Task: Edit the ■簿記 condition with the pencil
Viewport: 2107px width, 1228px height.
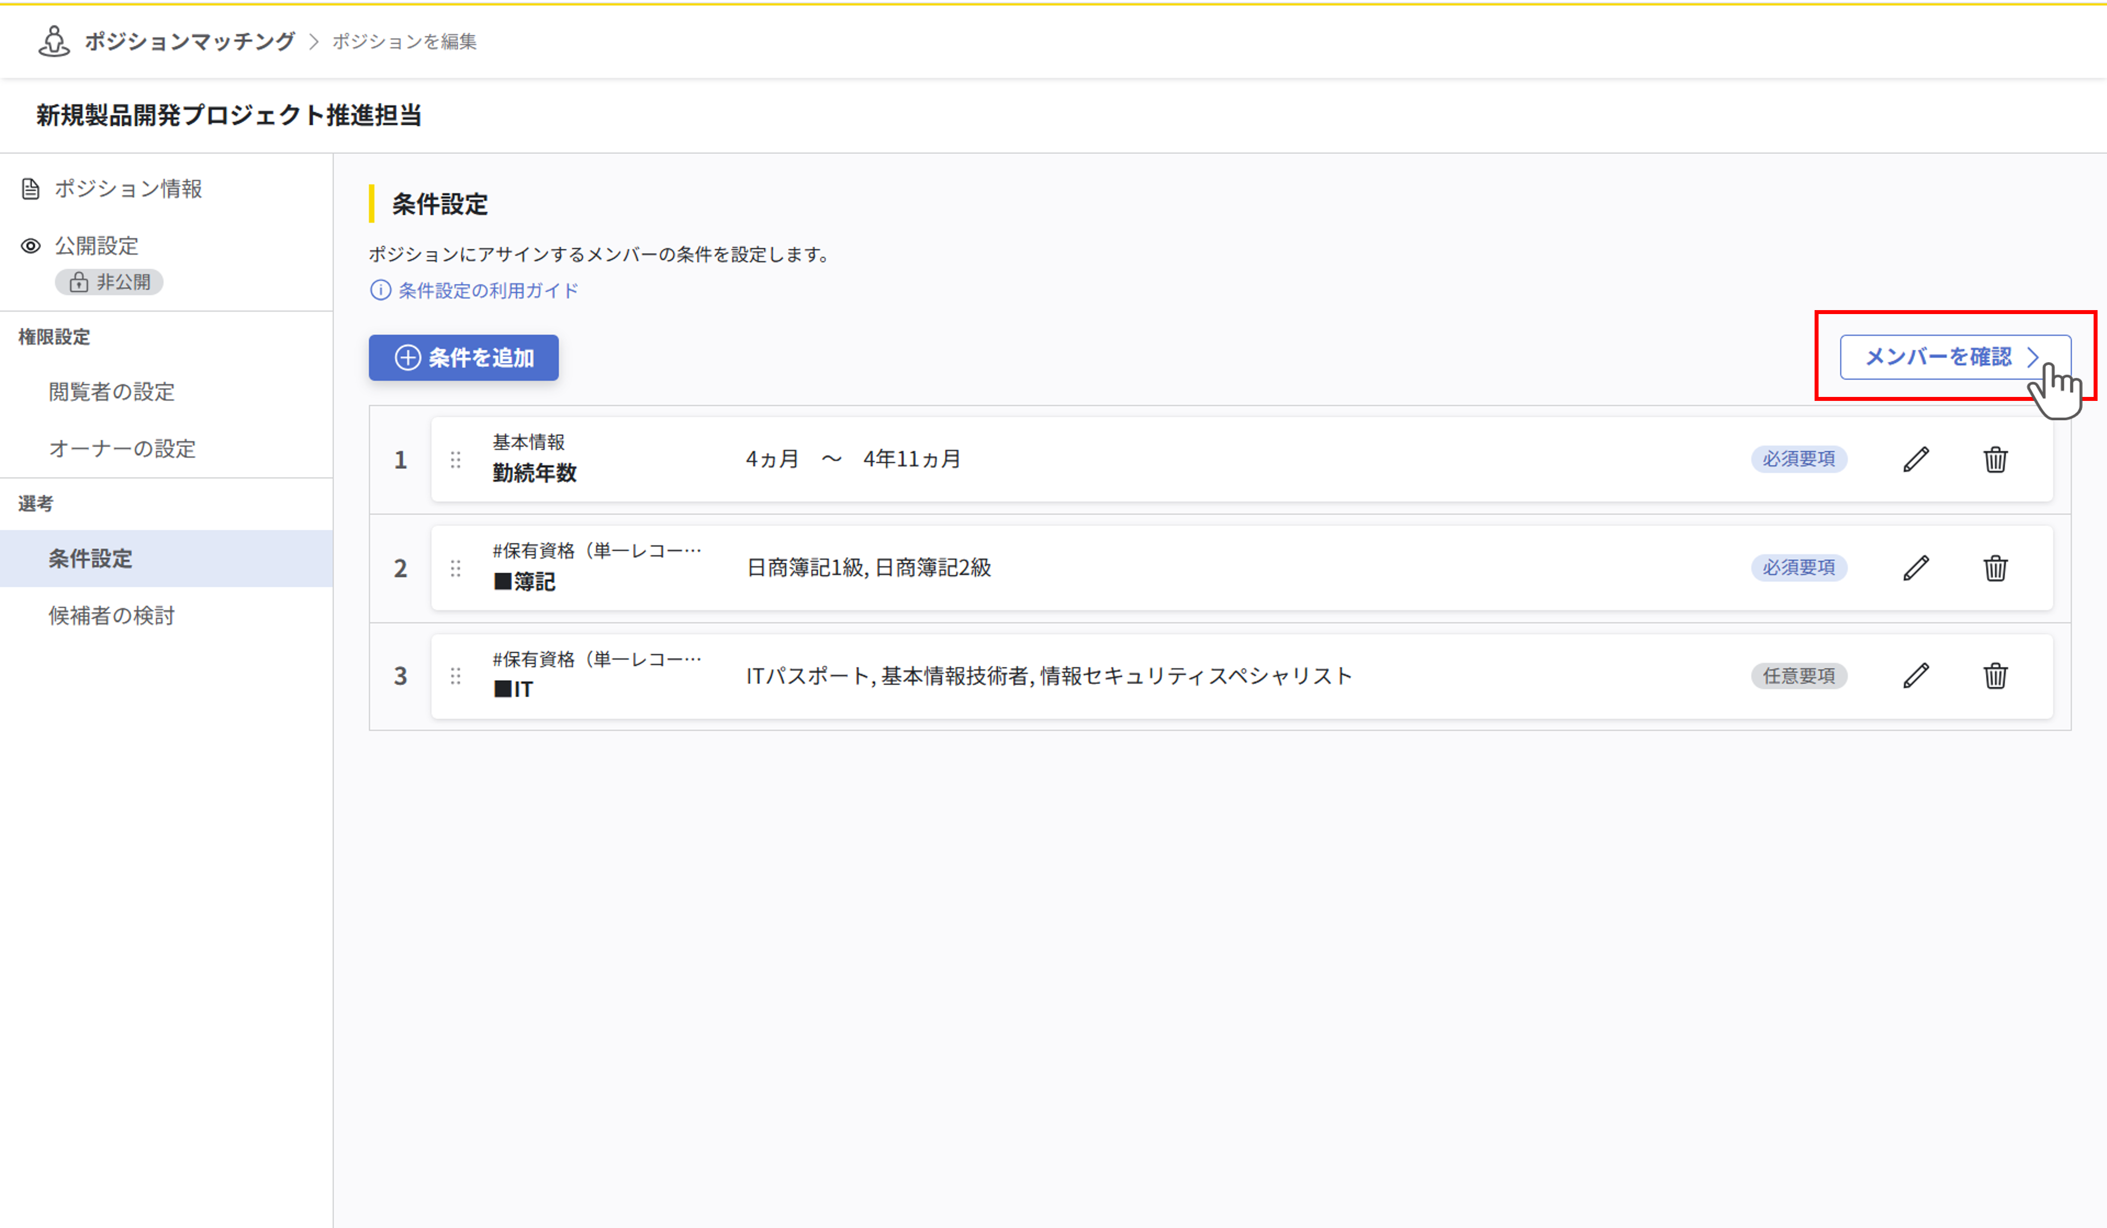Action: tap(1916, 568)
